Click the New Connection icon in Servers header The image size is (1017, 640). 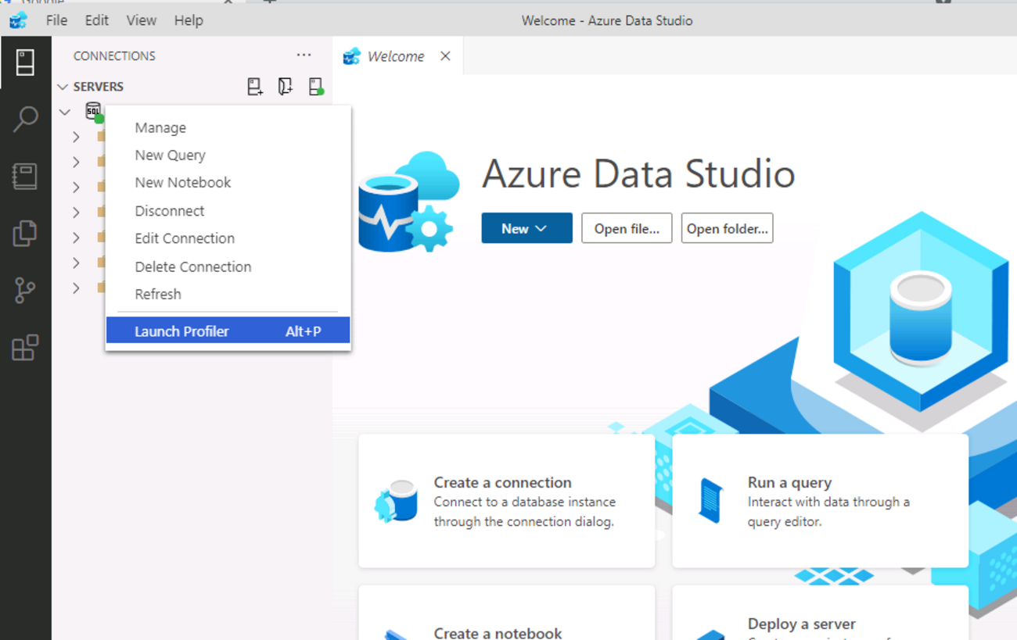(254, 86)
